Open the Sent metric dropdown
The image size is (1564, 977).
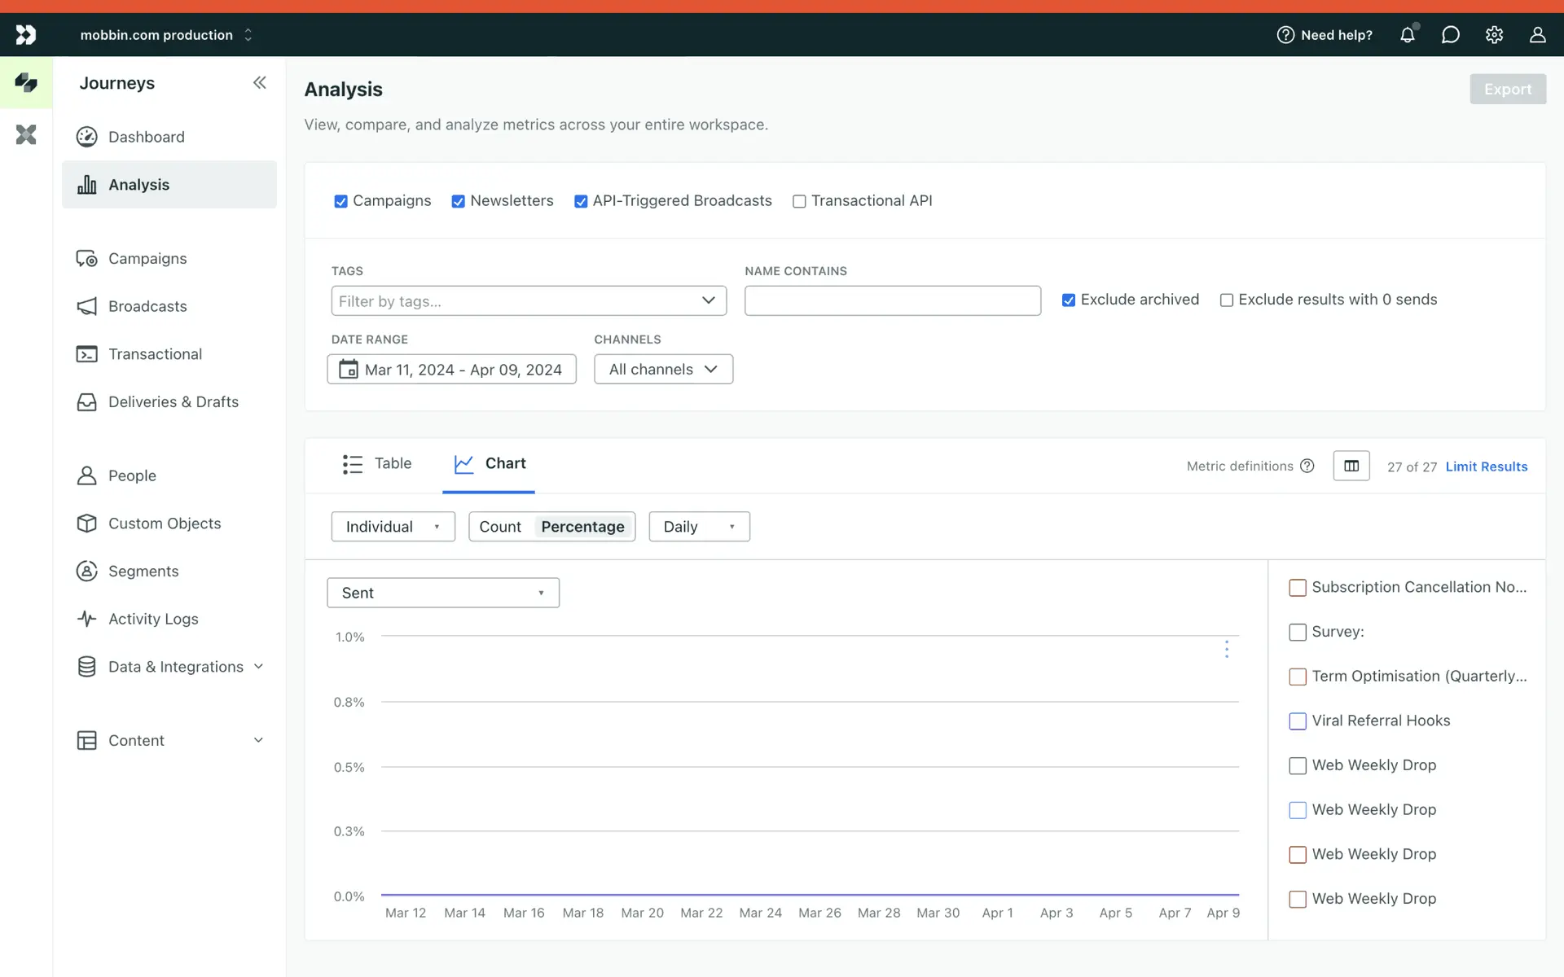coord(442,593)
